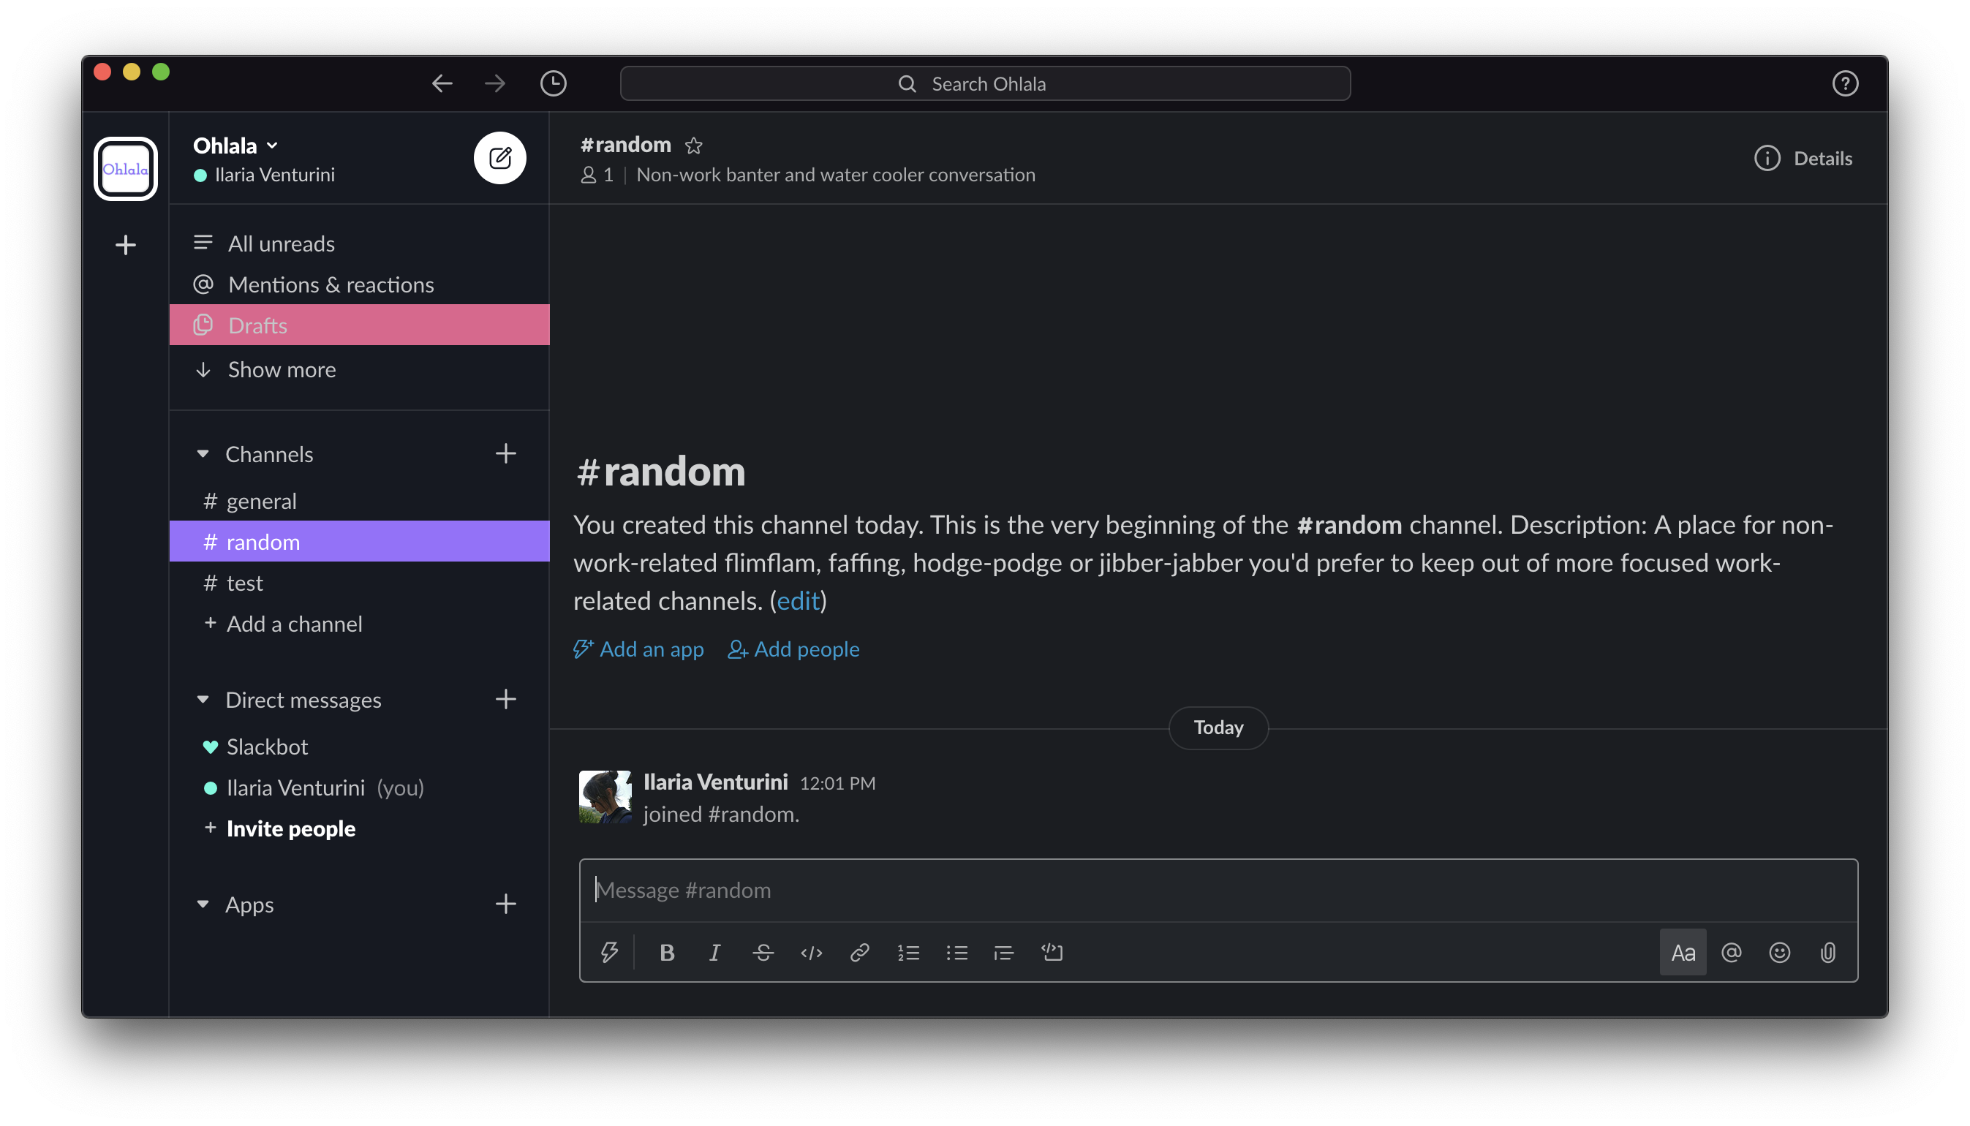Select the #general channel
The image size is (1970, 1126).
[x=261, y=499]
